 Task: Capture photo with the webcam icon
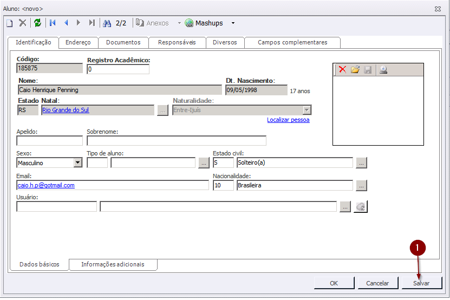pos(383,70)
